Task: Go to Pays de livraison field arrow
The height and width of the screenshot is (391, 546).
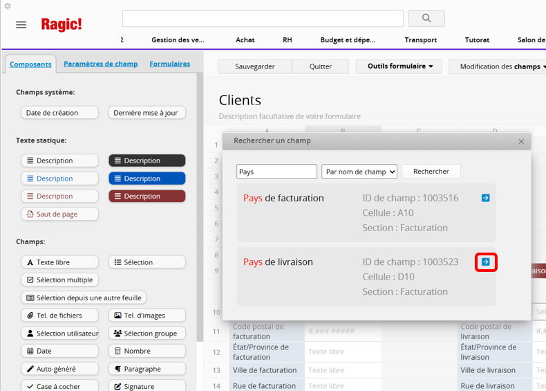Action: pyautogui.click(x=485, y=262)
